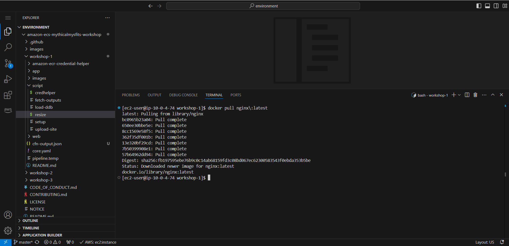Viewport: 509px width, 246px height.
Task: Click the environment command center search box
Action: pos(263,6)
